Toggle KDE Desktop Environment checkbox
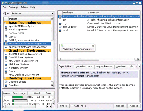Image resolution: width=143 pixels, height=111 pixels. click(x=6, y=61)
